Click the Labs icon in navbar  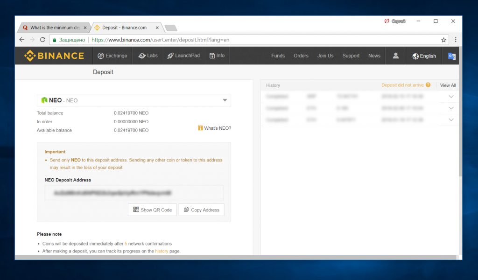point(142,56)
